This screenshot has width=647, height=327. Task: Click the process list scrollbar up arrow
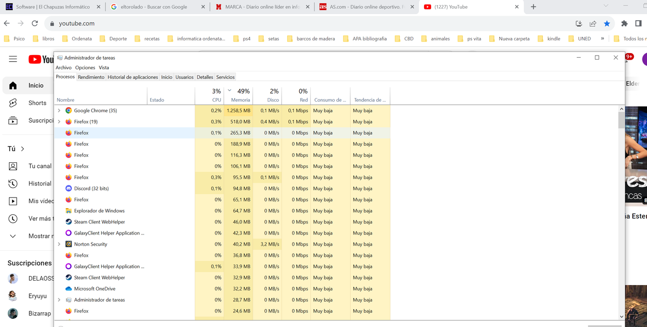pyautogui.click(x=622, y=109)
